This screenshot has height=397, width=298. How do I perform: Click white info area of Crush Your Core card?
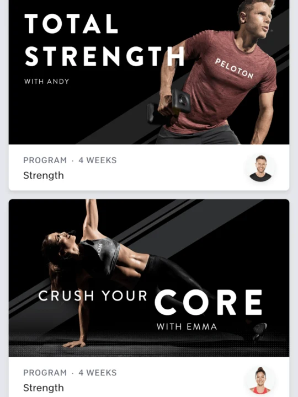(149, 377)
